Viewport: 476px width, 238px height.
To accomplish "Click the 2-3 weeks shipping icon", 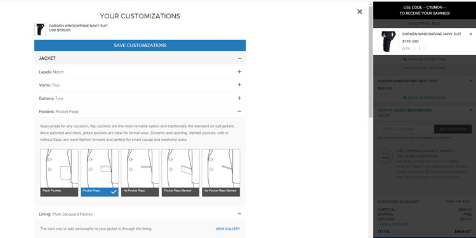I will [385, 155].
